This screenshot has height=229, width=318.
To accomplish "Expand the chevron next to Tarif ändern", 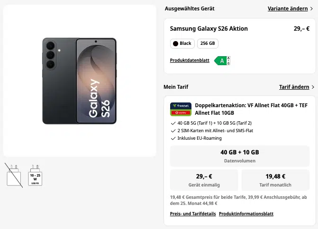I will tap(313, 87).
